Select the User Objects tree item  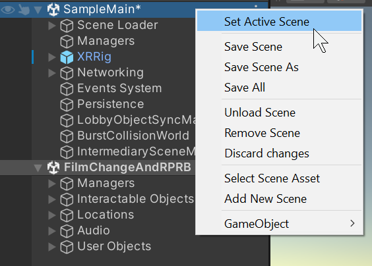coord(114,246)
